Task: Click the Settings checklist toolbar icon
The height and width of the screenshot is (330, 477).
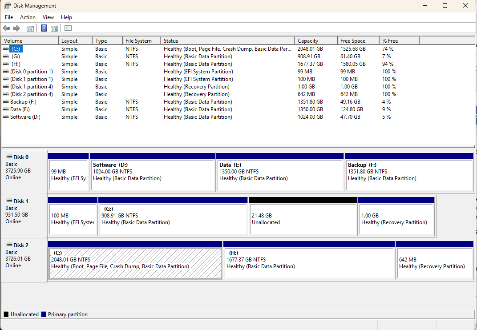Action: 68,28
